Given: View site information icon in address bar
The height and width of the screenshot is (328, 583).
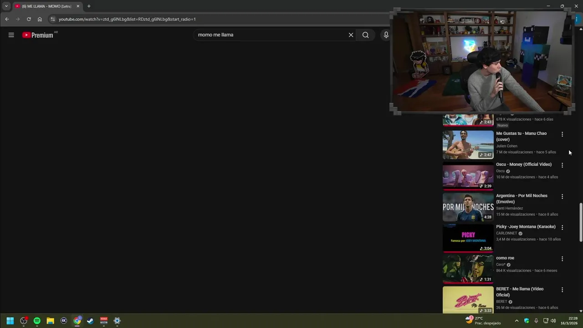Looking at the screenshot, I should [52, 19].
